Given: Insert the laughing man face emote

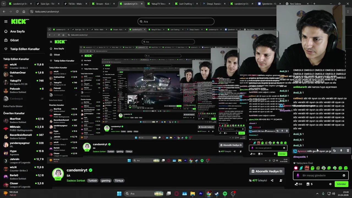Looking at the screenshot, I should pos(307,168).
